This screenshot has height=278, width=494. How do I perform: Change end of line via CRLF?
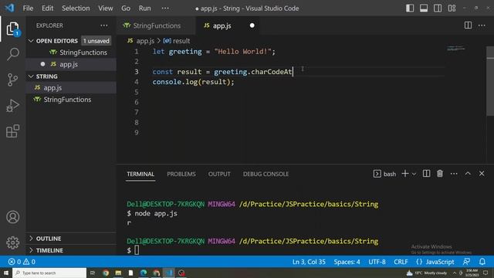(x=401, y=262)
